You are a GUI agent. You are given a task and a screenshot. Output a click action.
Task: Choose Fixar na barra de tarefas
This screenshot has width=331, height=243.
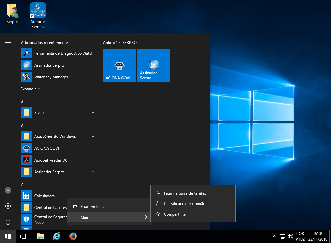[185, 193]
